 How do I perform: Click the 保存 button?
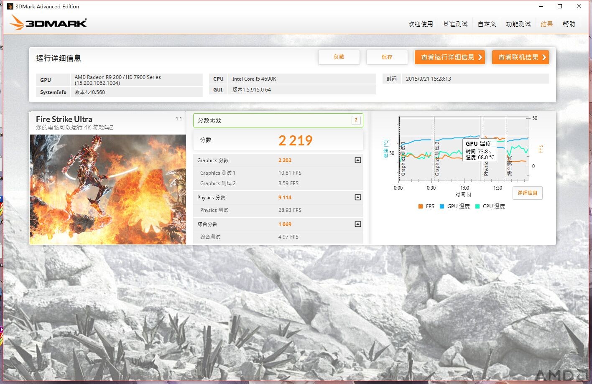pyautogui.click(x=387, y=57)
